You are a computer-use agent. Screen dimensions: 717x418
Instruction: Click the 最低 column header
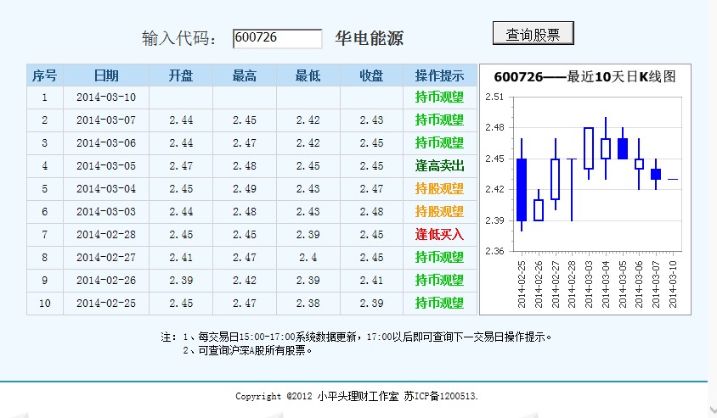coord(308,75)
